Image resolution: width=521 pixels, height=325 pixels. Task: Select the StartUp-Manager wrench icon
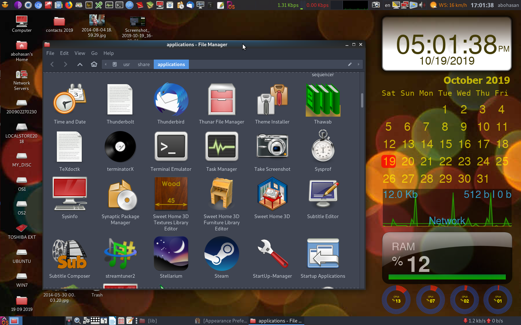[272, 253]
